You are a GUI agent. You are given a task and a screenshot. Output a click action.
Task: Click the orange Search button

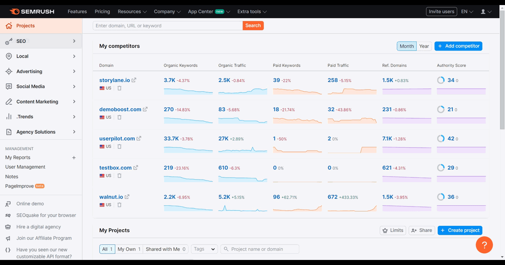(x=253, y=26)
